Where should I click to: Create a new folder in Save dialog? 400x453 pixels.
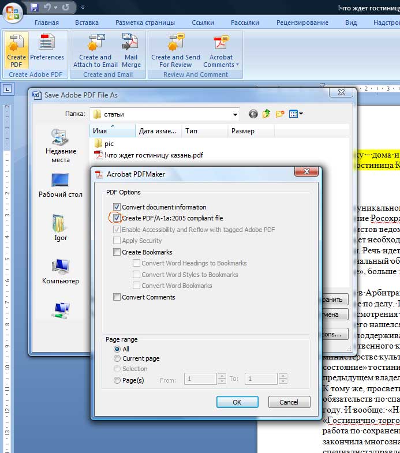point(280,114)
